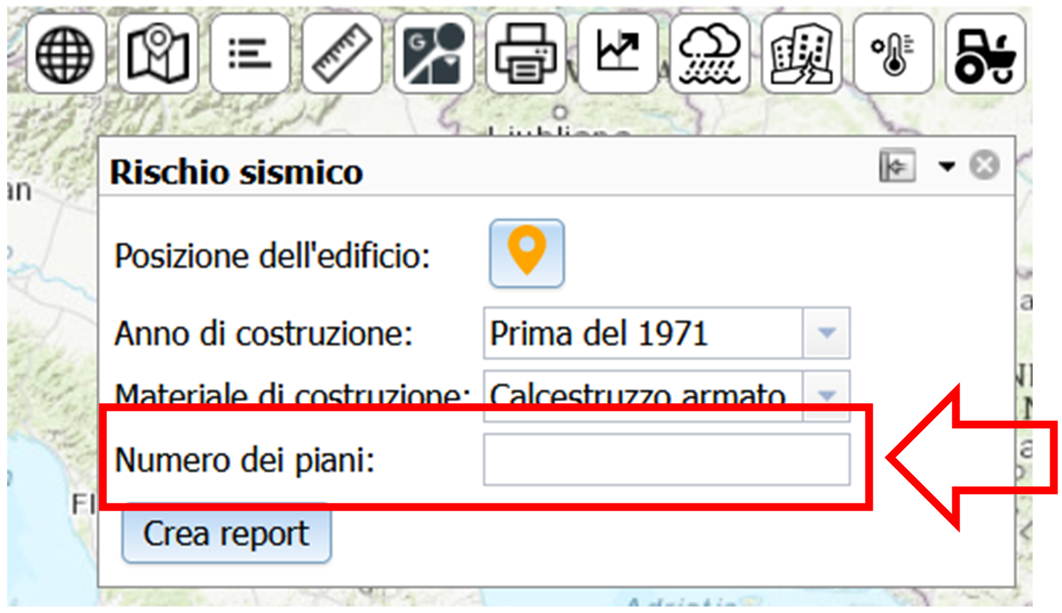Open the globe basemap tool
Image resolution: width=1062 pixels, height=613 pixels.
point(66,53)
